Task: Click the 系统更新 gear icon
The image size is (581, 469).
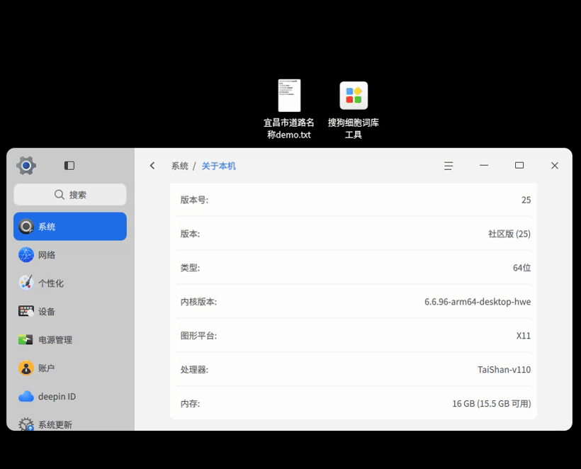Action: [x=26, y=424]
